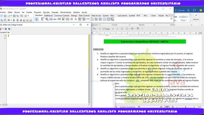Viewport: 204px width, 115px height.
Task: Click line 1 in the source editor
Action: click(x=47, y=36)
